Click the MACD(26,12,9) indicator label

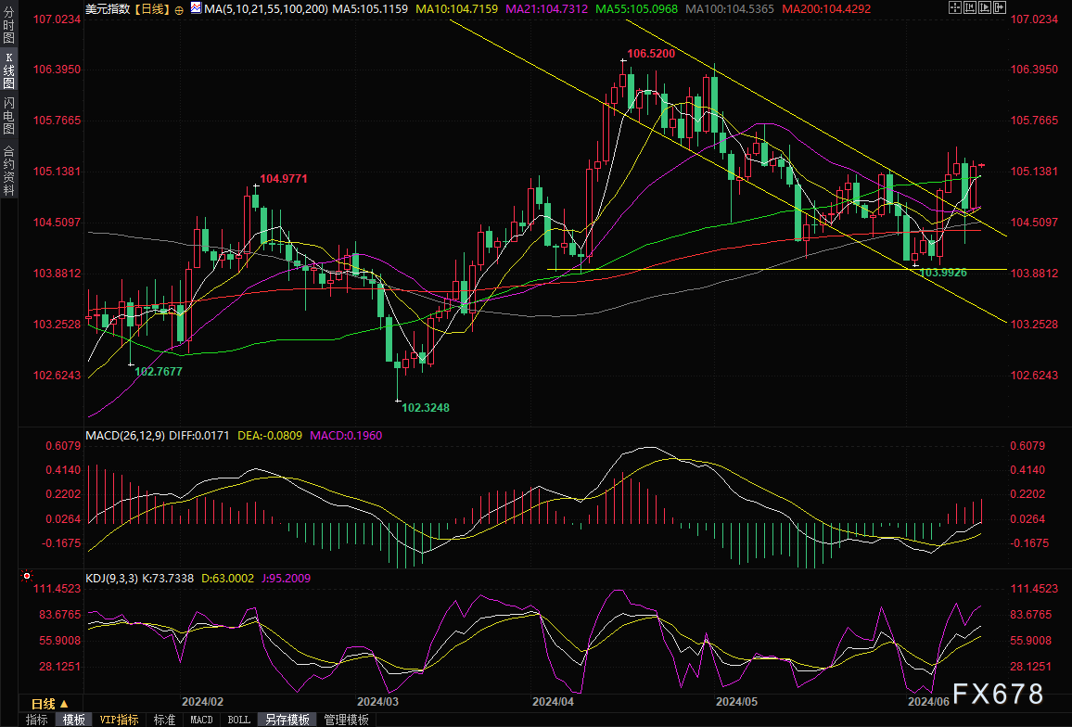point(125,435)
